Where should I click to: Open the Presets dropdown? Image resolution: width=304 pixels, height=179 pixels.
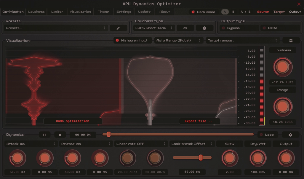(x=56, y=28)
